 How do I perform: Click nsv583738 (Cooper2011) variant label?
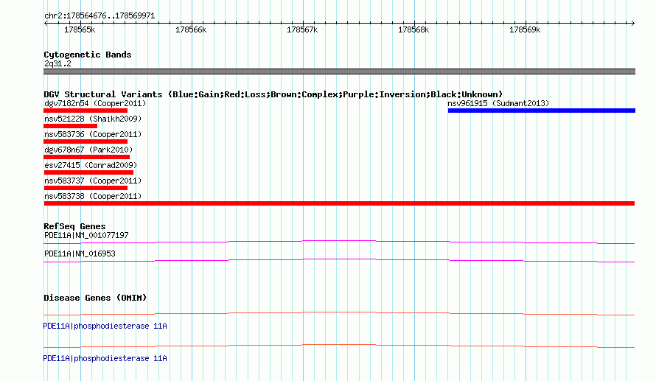(x=93, y=196)
